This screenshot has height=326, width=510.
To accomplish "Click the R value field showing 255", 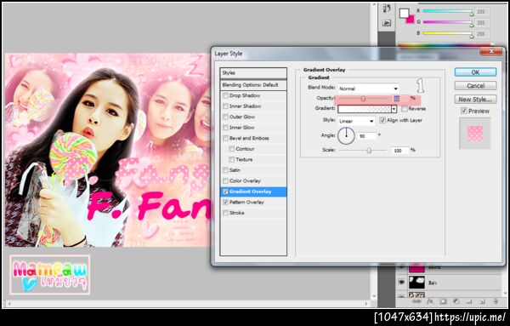I will tap(481, 11).
